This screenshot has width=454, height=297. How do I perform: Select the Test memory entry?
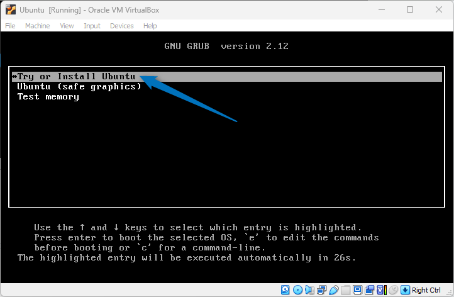click(48, 97)
